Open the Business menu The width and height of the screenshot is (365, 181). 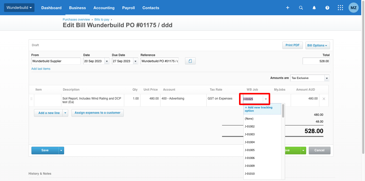[78, 8]
